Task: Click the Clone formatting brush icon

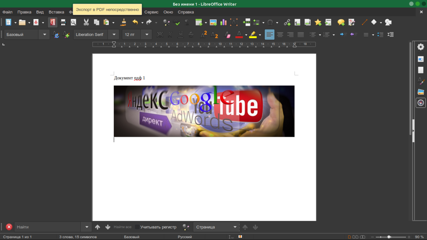Action: pyautogui.click(x=123, y=22)
